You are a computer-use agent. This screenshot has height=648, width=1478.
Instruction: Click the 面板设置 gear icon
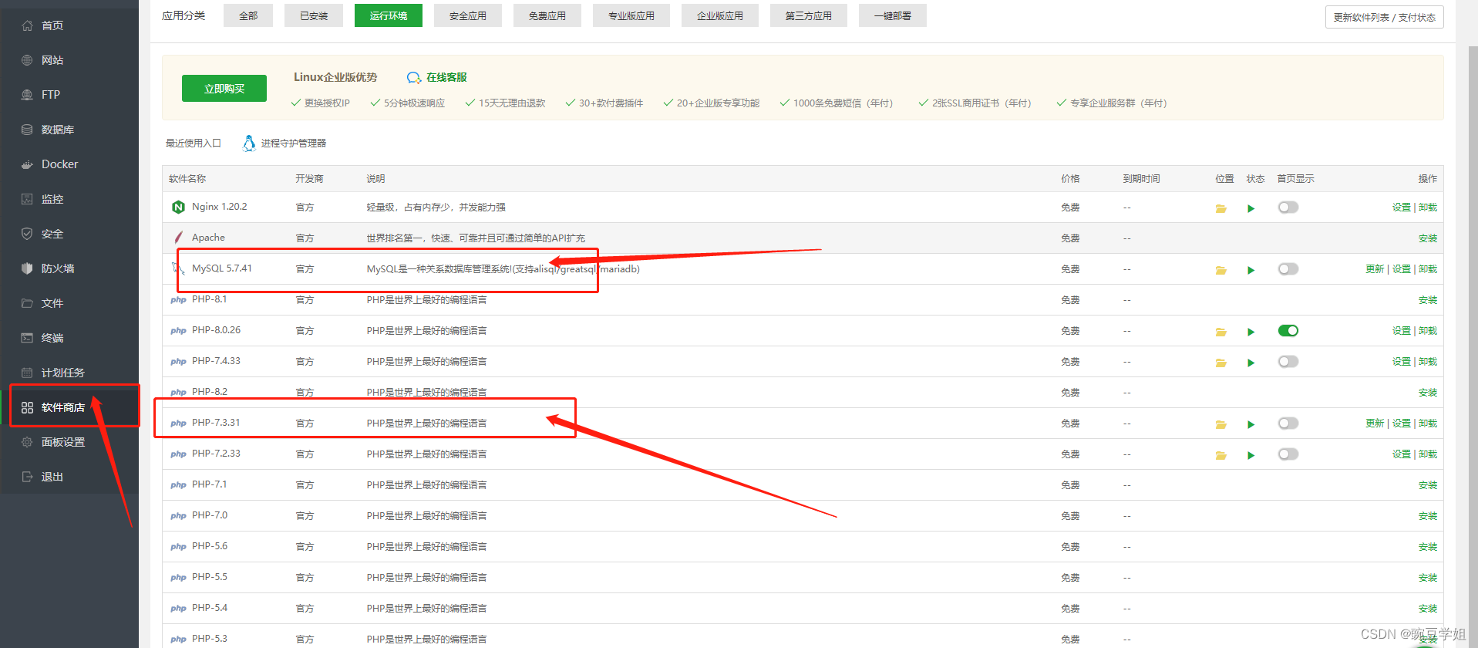(27, 442)
